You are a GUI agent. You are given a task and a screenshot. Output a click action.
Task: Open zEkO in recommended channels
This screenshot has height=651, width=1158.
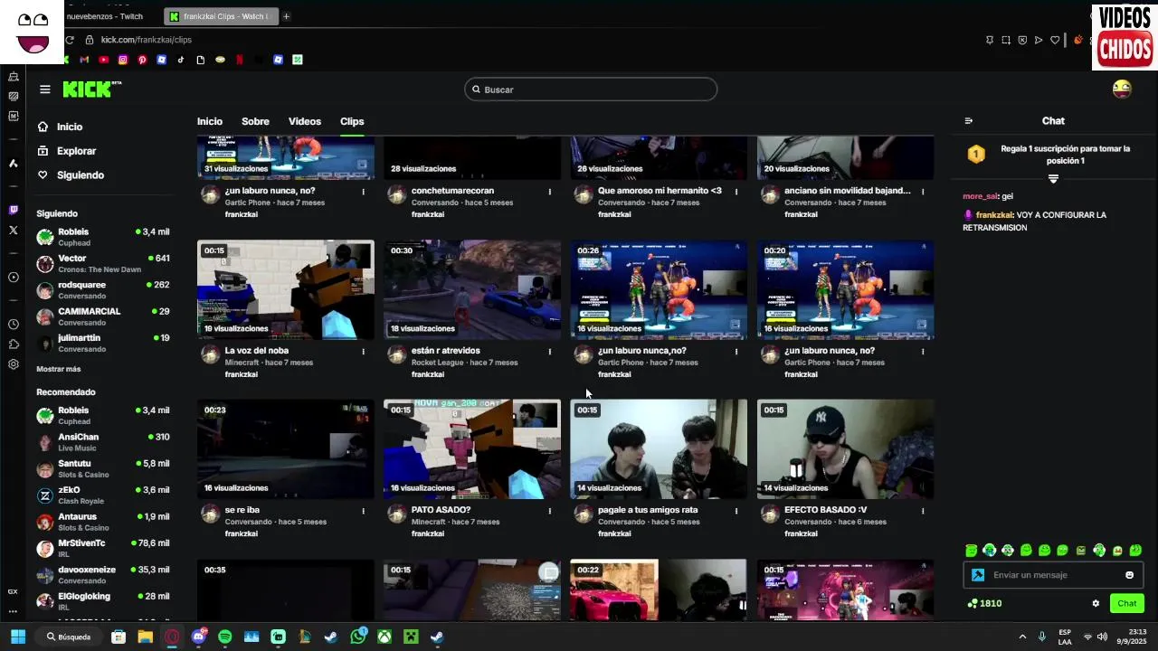click(102, 495)
